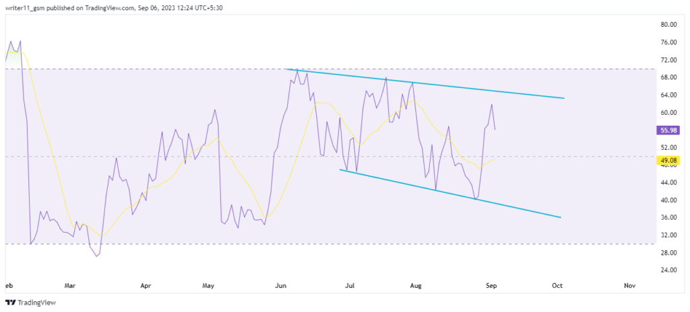The height and width of the screenshot is (312, 690).
Task: Click the 32.00 axis value
Action: pyautogui.click(x=668, y=235)
